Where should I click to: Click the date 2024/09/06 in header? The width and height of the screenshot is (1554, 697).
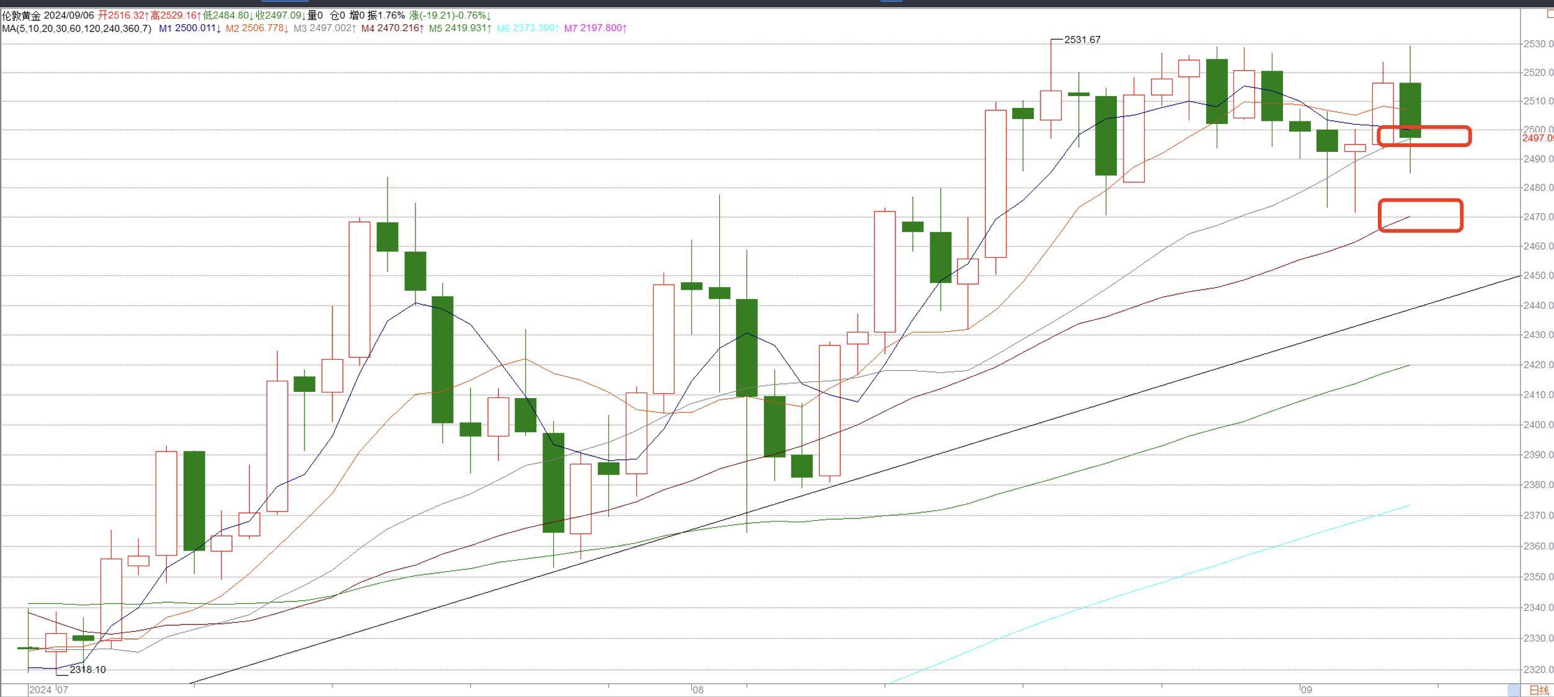(69, 16)
